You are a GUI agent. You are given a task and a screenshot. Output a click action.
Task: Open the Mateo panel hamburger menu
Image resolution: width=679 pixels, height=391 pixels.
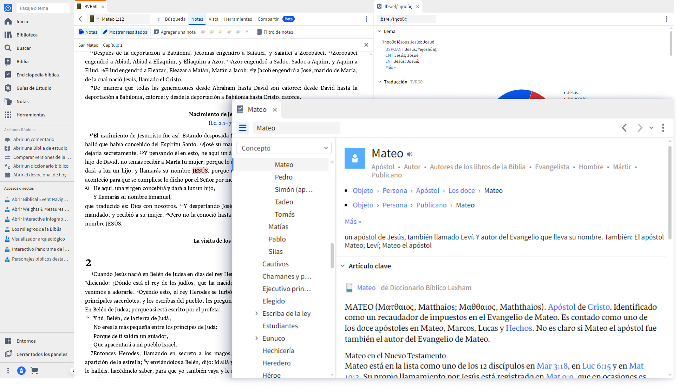click(x=243, y=128)
